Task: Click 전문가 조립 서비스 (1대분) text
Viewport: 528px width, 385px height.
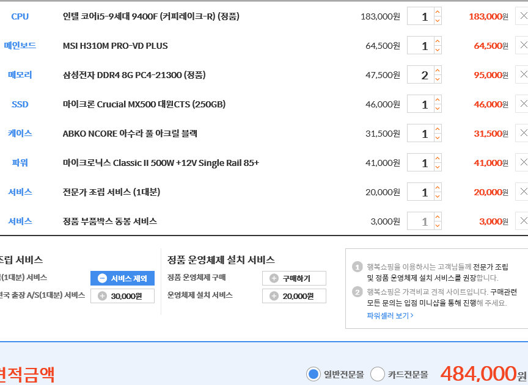Action: (x=111, y=192)
